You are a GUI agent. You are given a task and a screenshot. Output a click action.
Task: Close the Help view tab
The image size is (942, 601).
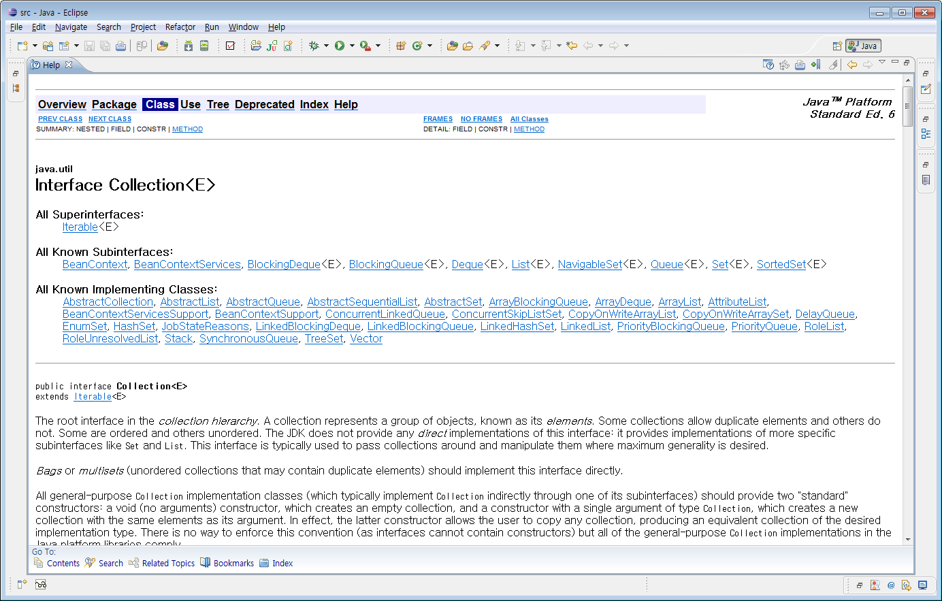click(x=69, y=65)
